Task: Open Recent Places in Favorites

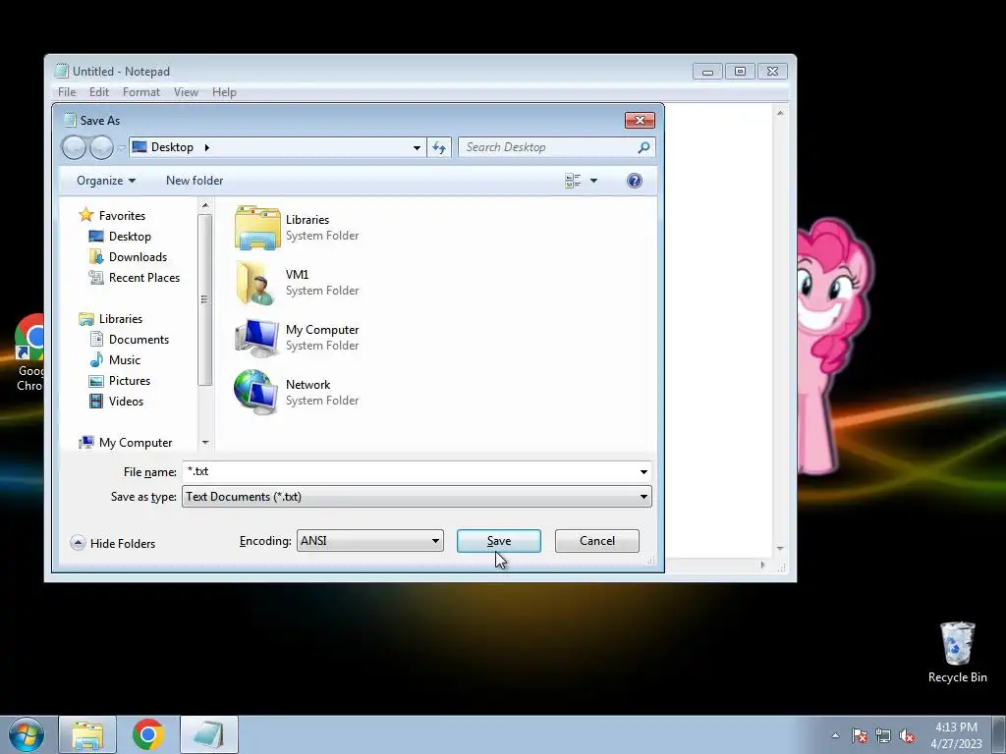Action: coord(143,278)
